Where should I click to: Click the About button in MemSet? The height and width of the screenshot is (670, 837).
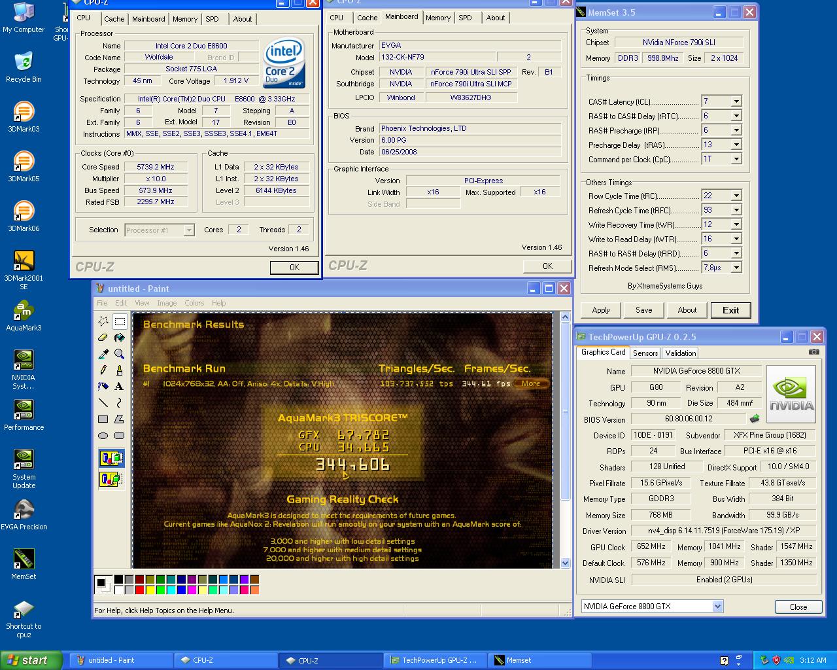tap(687, 310)
